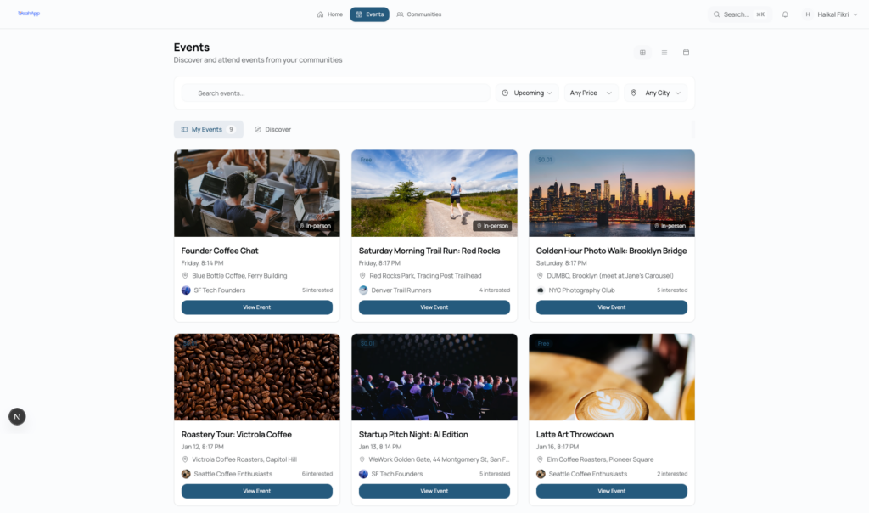Go to Home in the top navigation
This screenshot has height=513, width=869.
330,14
